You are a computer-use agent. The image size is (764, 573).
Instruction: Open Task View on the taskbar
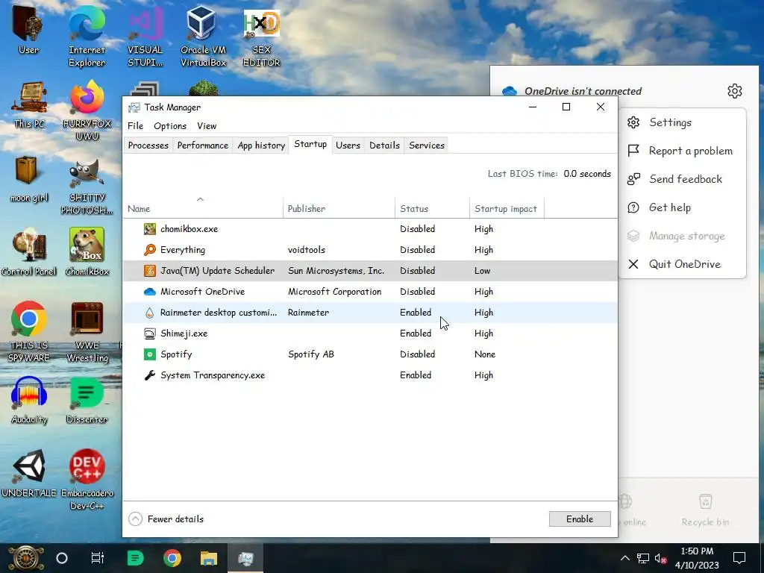point(98,558)
